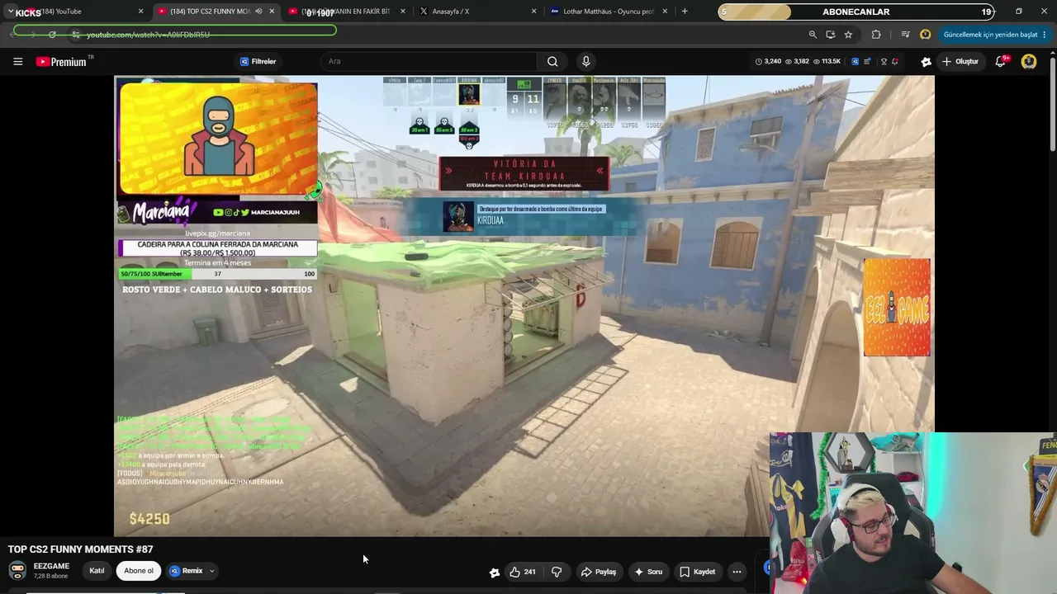Start voice search with microphone icon

(x=585, y=61)
